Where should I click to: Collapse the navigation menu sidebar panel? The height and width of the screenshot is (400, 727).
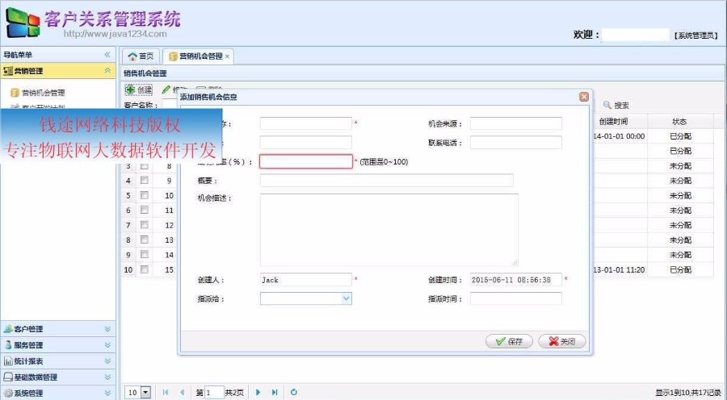[107, 55]
